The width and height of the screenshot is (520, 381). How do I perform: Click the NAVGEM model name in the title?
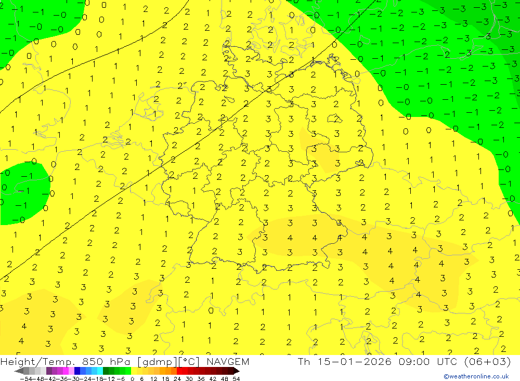click(228, 361)
